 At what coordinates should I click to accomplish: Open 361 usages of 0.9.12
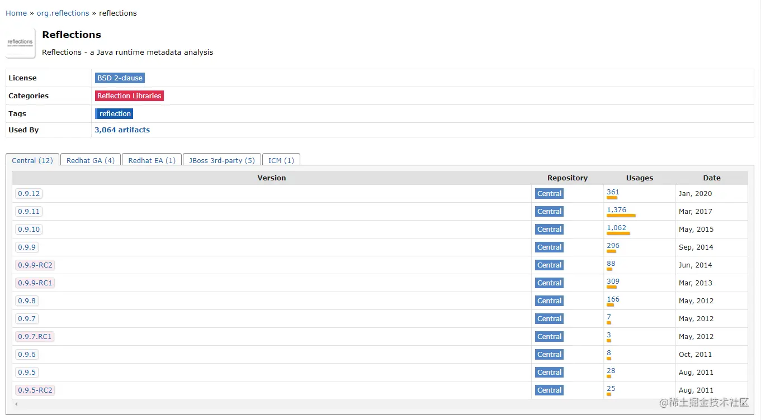(x=613, y=192)
